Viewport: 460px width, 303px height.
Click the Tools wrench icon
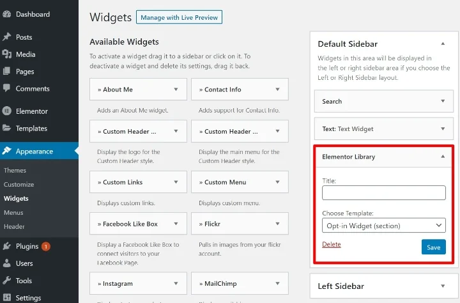pos(6,281)
